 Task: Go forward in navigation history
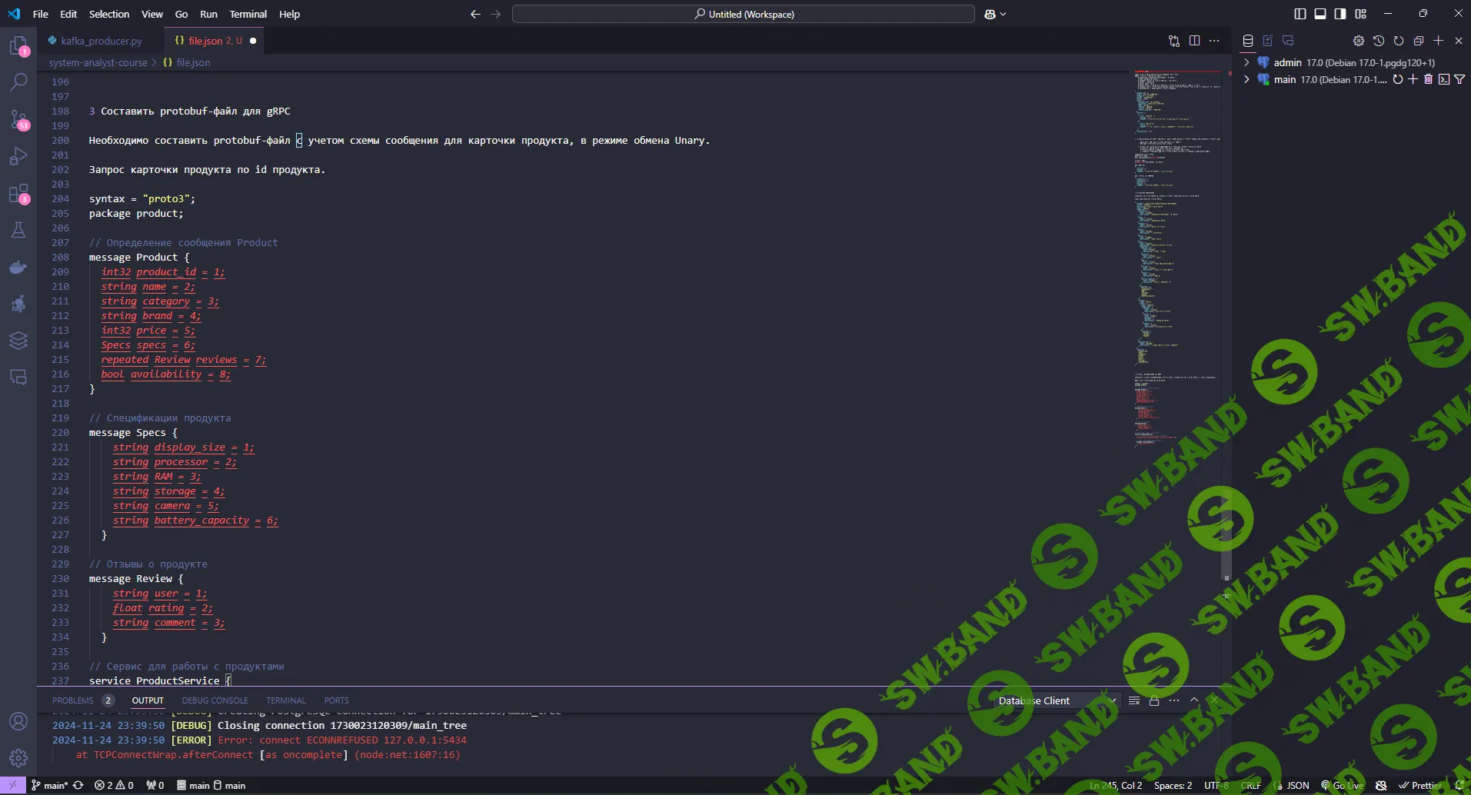tap(496, 14)
